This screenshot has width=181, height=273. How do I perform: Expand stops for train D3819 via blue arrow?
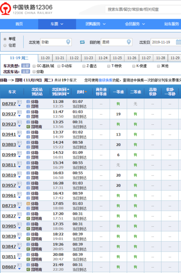19,177
